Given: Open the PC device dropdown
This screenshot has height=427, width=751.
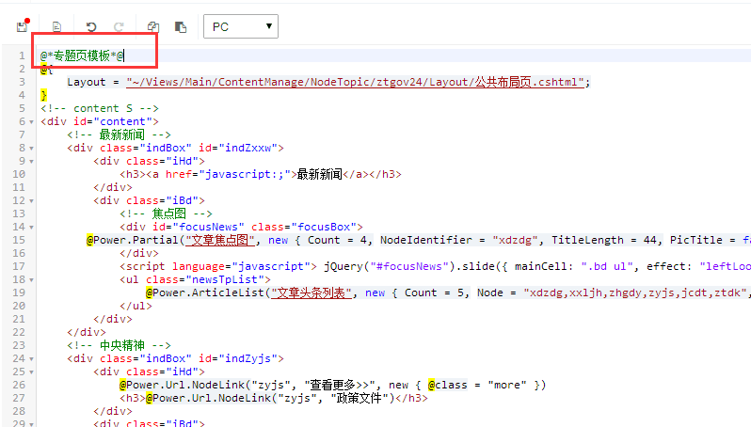Looking at the screenshot, I should pyautogui.click(x=240, y=27).
